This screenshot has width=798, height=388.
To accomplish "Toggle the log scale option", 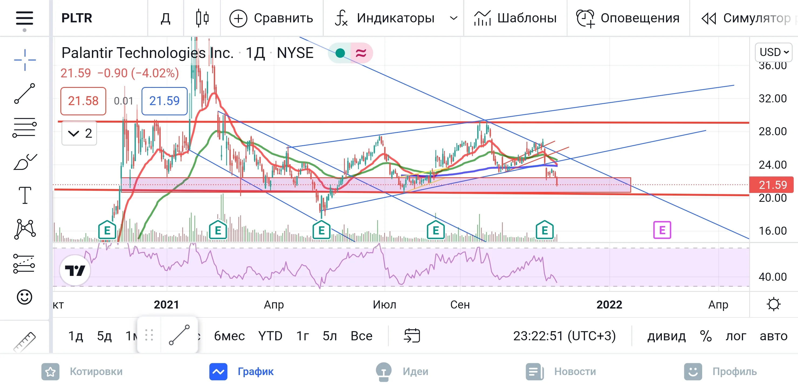I will point(736,336).
